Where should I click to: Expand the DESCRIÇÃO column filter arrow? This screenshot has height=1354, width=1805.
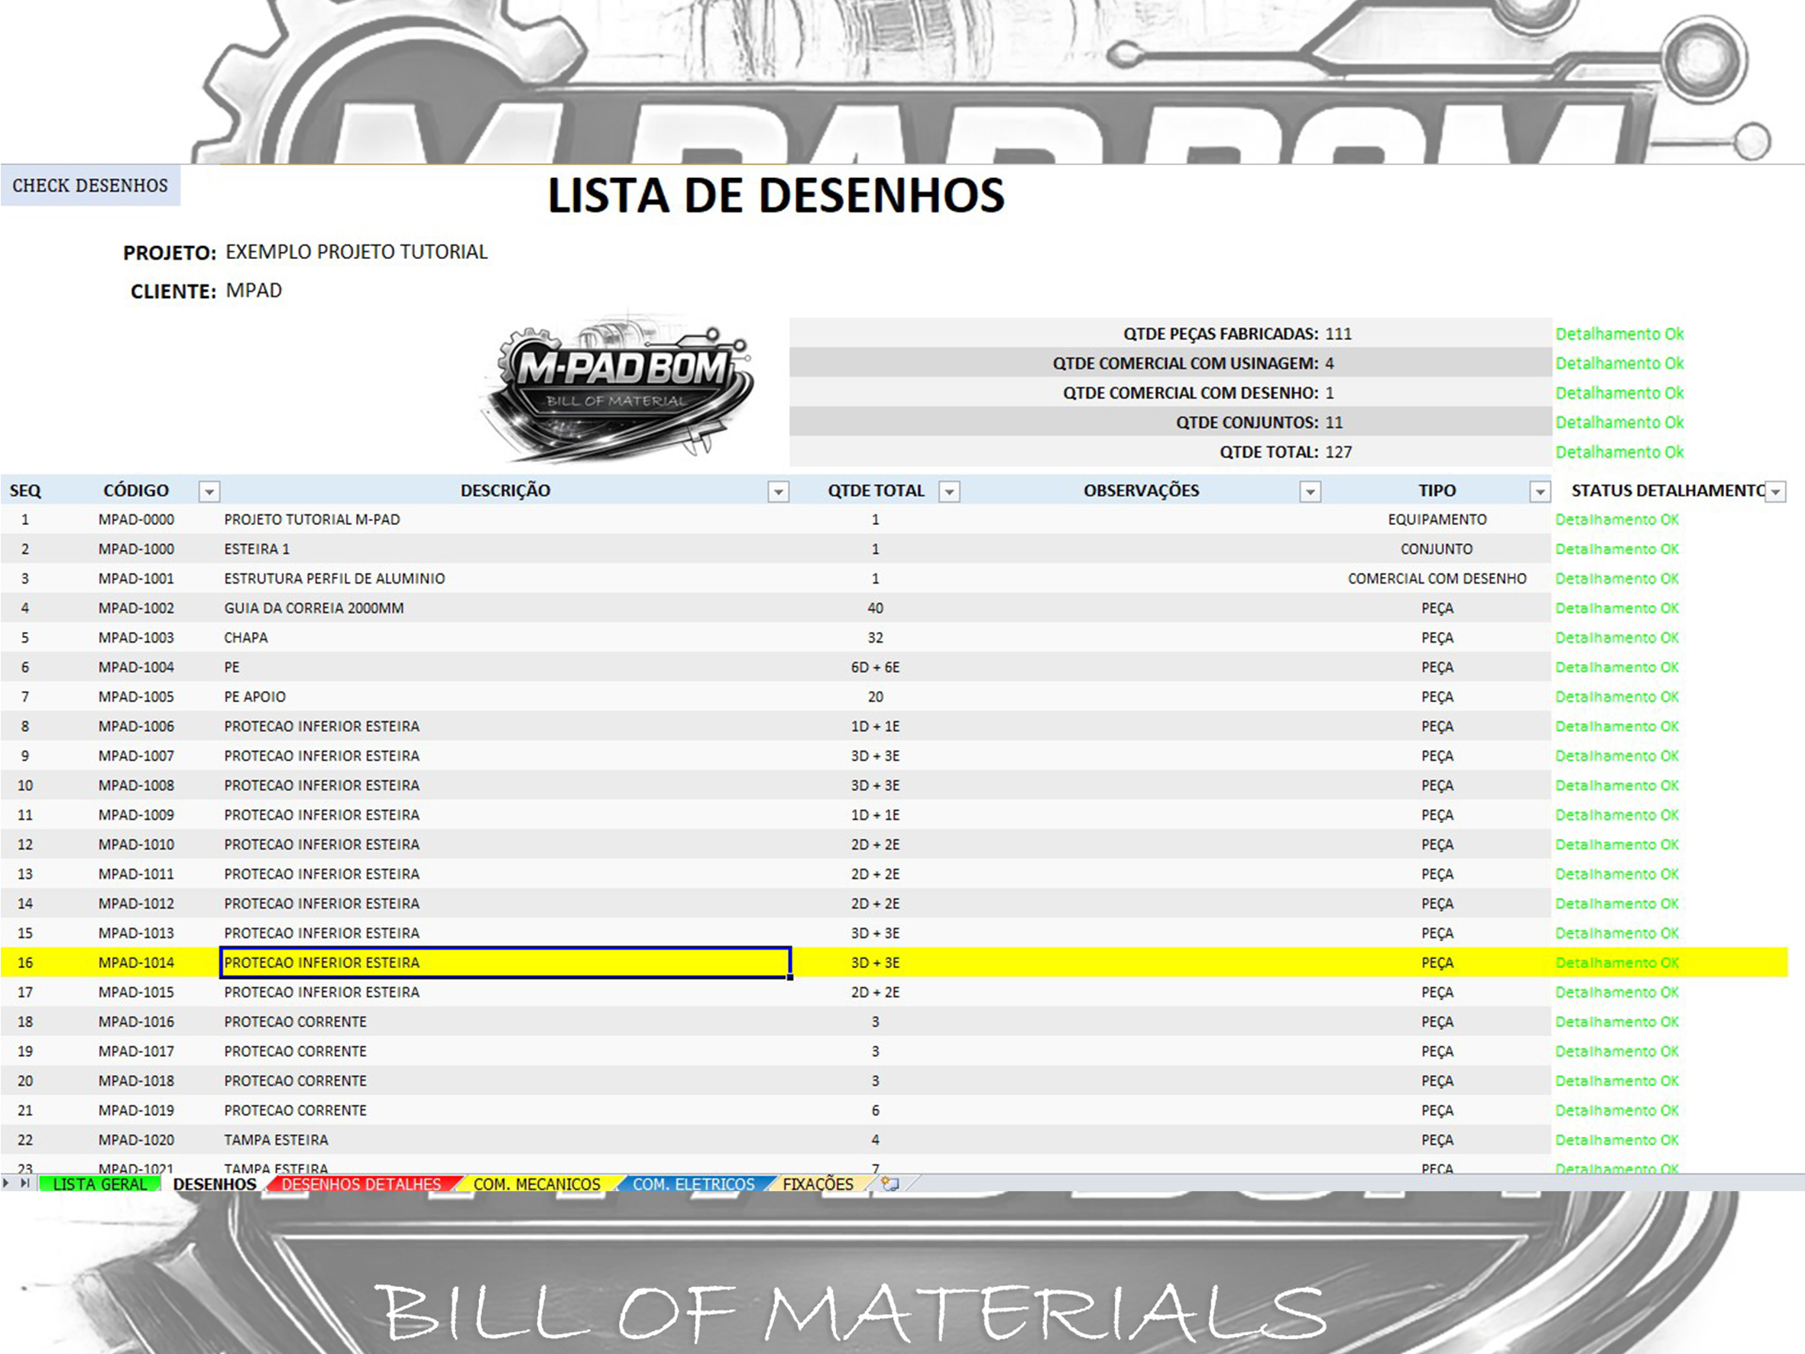pos(778,491)
